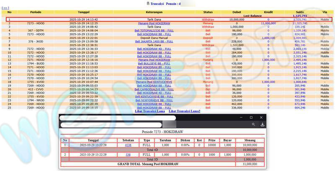The height and width of the screenshot is (171, 335).
Task: Click the [>>] next page link
Action: [x=5, y=8]
